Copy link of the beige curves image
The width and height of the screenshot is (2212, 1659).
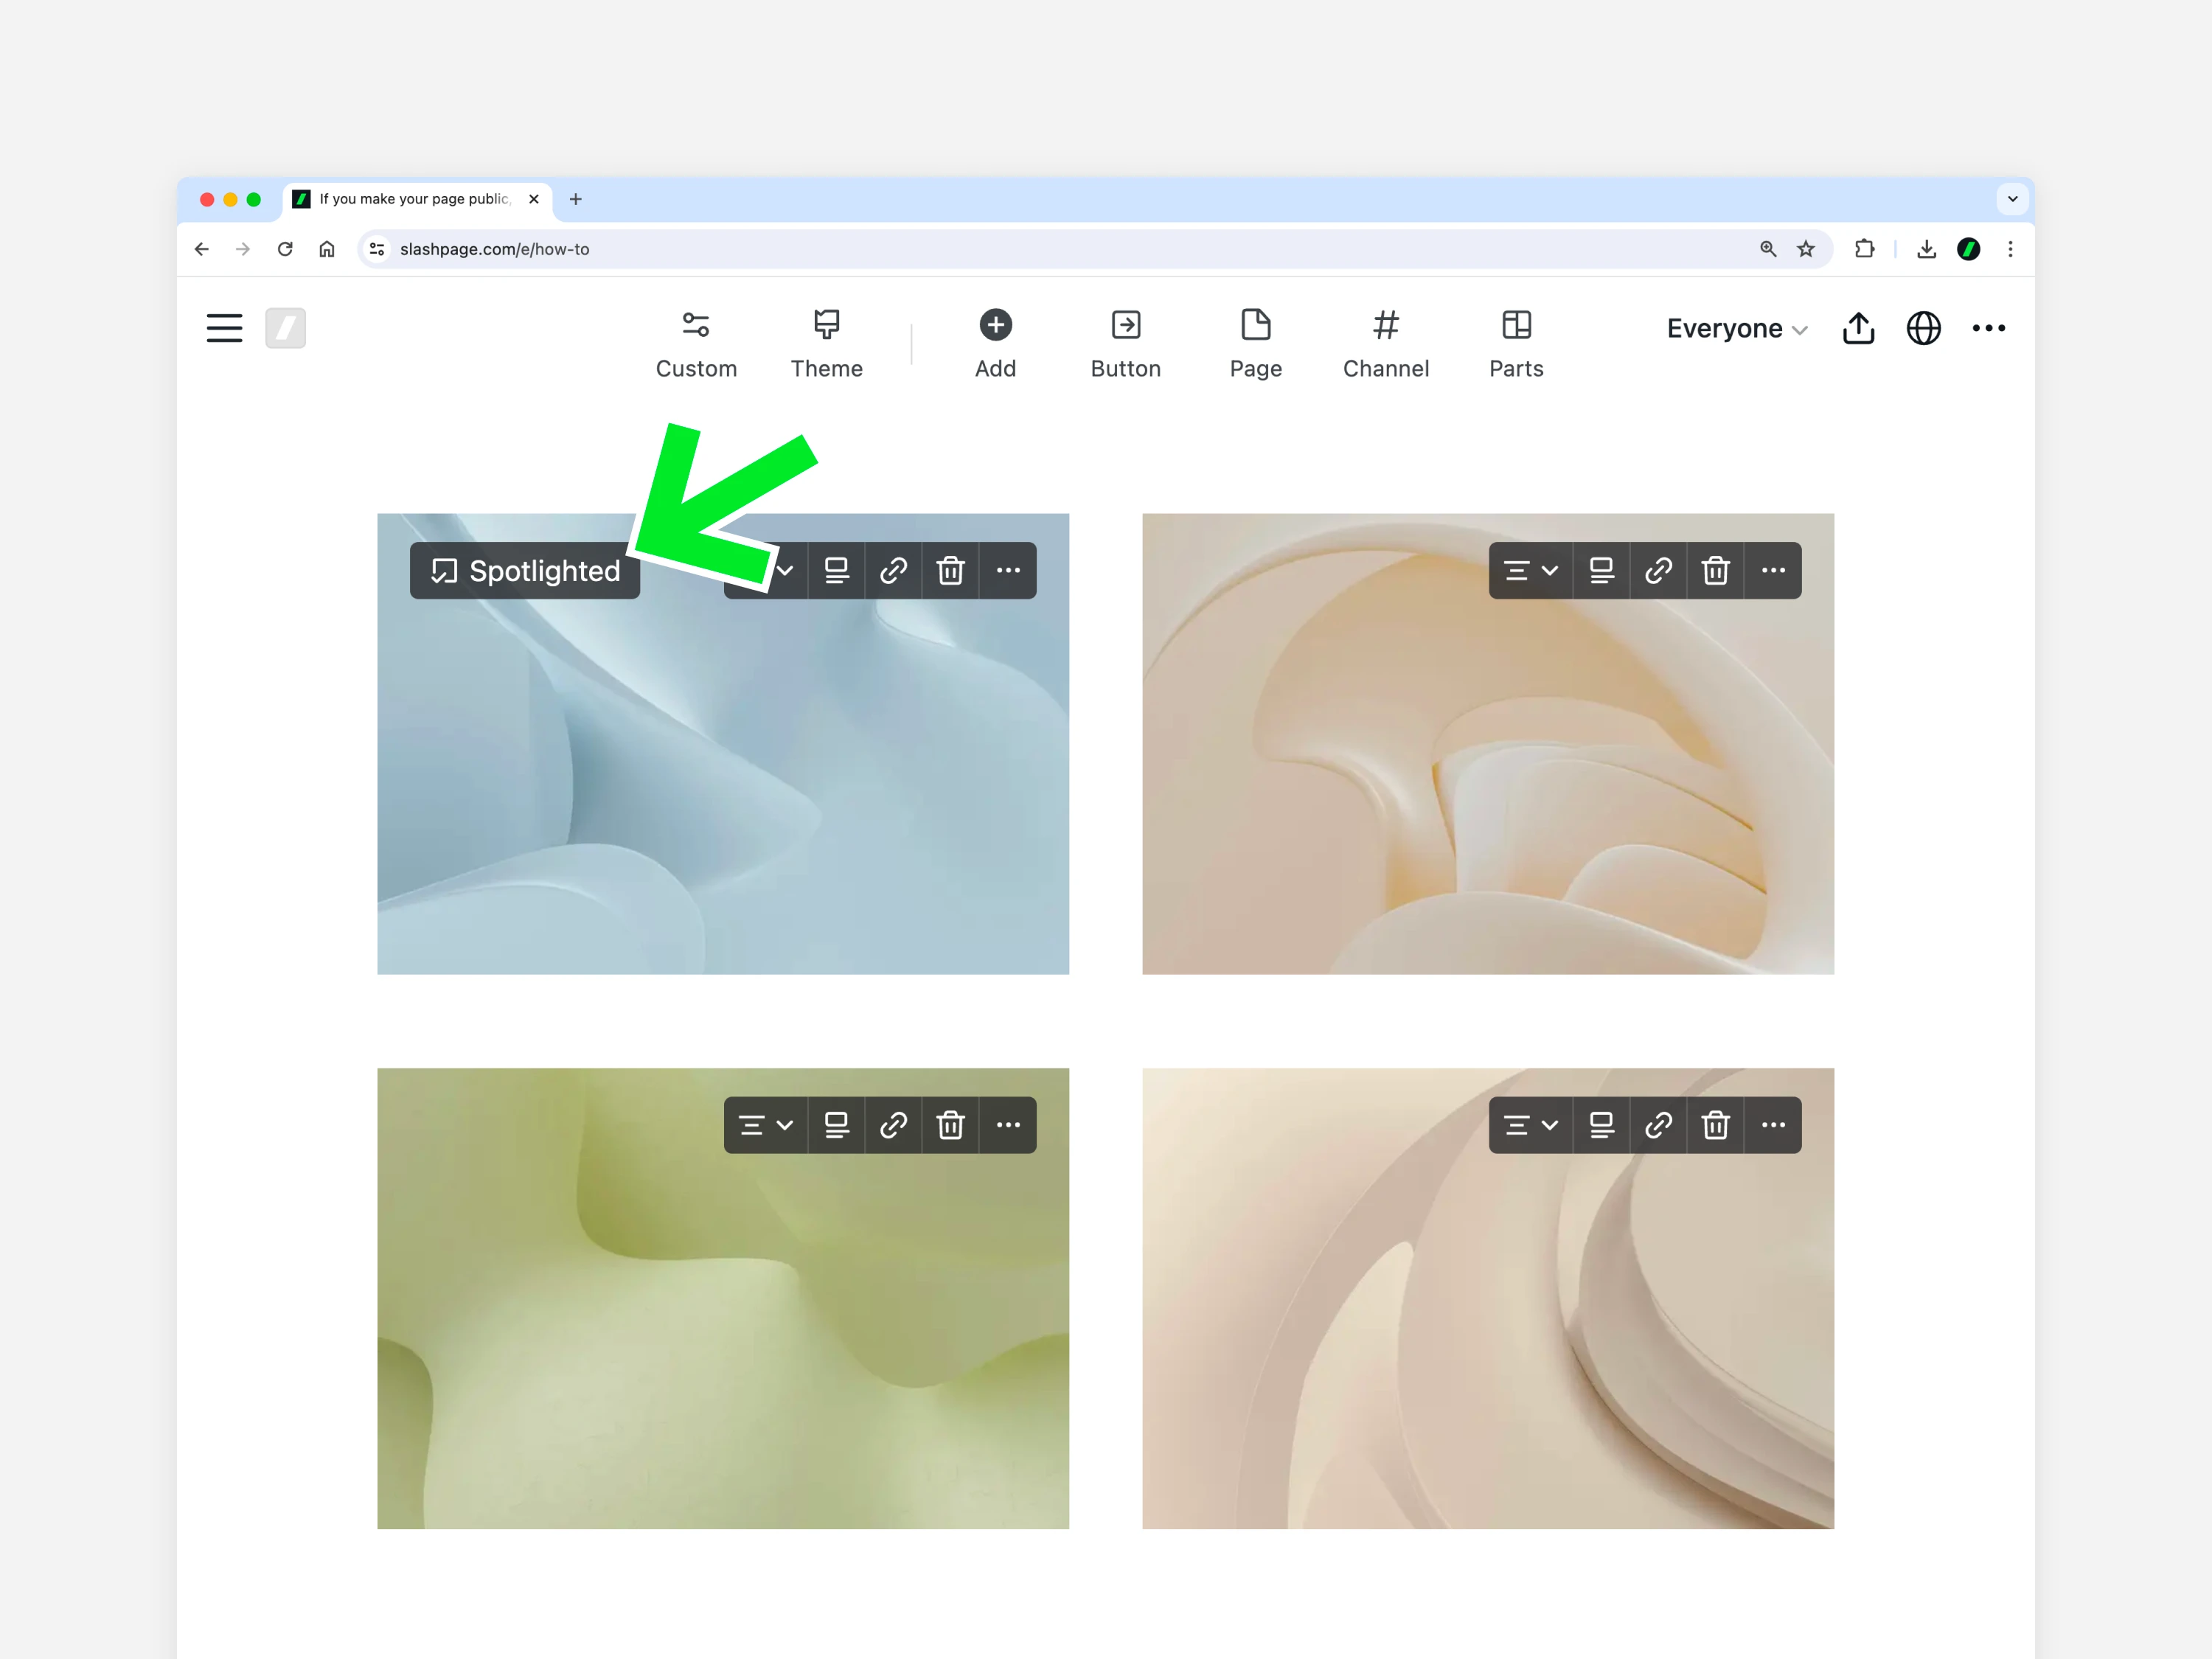point(1658,1125)
